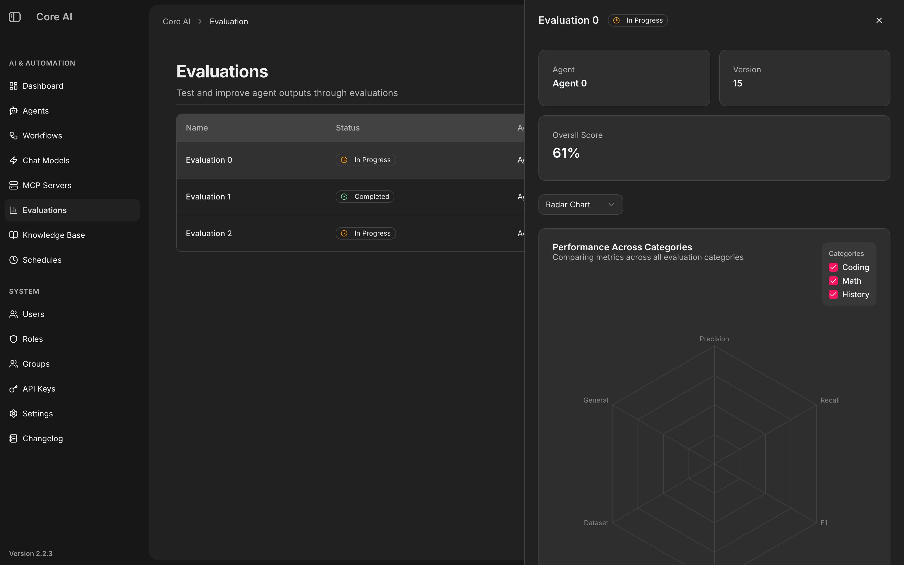Click the Agent 0 card value
The image size is (904, 565).
570,83
